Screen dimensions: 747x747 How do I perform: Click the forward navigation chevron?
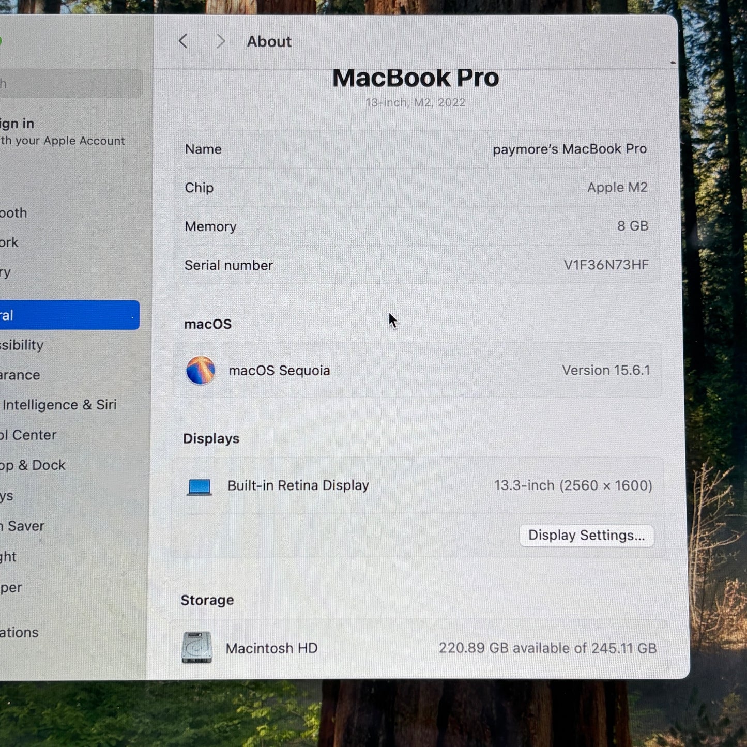point(221,41)
